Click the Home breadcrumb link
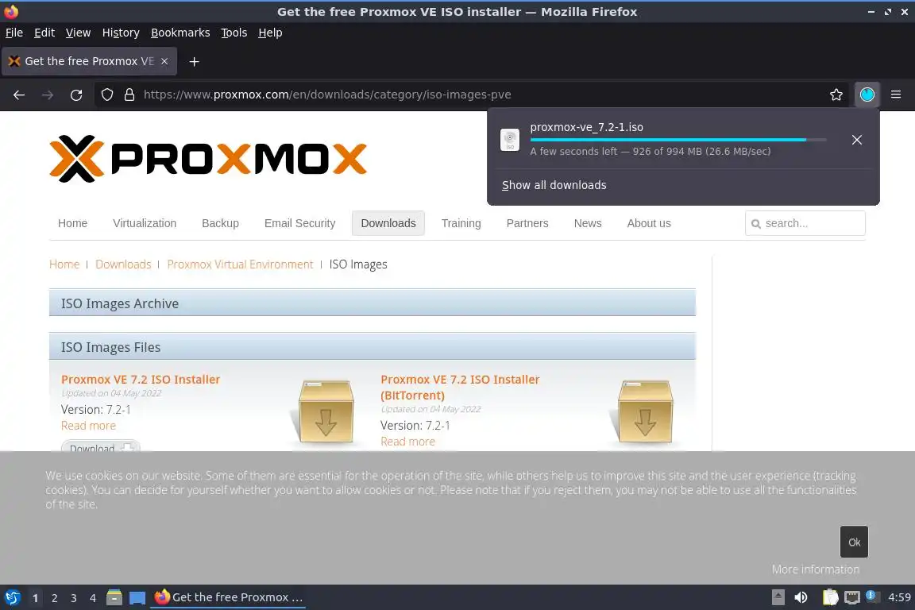The height and width of the screenshot is (610, 915). point(64,264)
